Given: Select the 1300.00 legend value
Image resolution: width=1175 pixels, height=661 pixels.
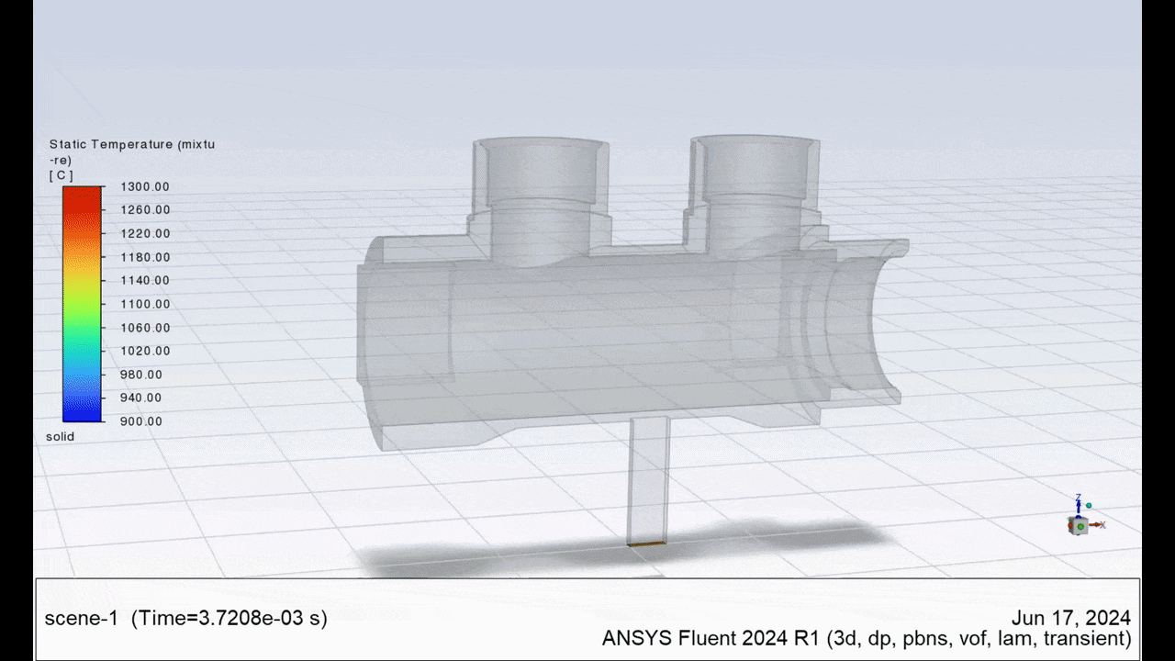Looking at the screenshot, I should coord(146,186).
